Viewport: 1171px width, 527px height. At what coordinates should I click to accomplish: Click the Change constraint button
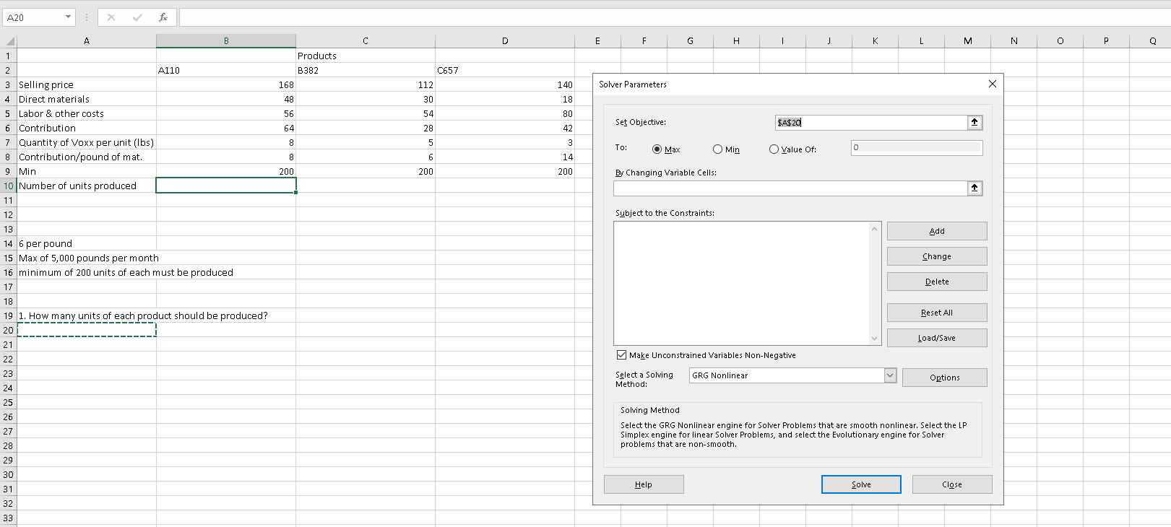937,256
